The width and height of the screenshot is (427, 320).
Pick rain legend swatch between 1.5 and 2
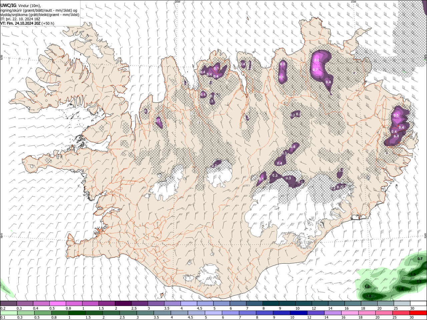(94, 313)
